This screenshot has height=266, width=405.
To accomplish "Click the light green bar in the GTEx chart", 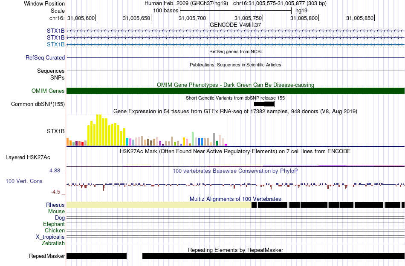I will pos(193,139).
